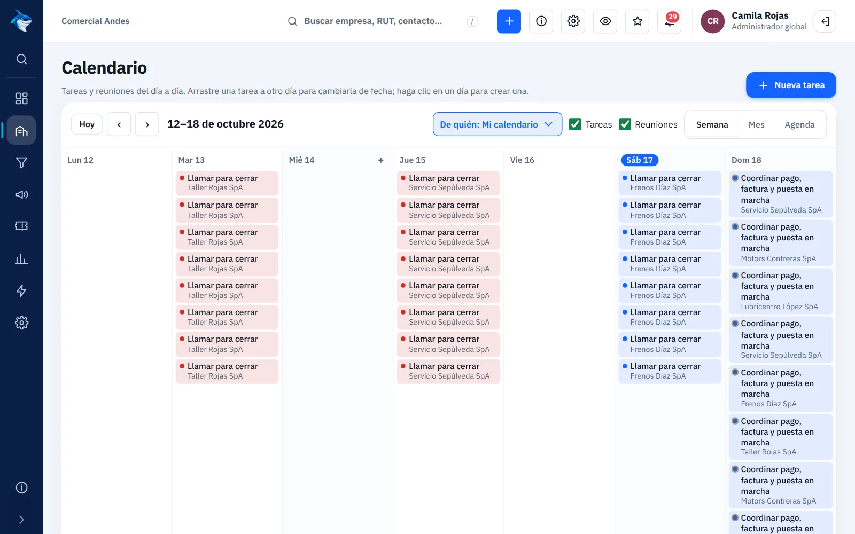The height and width of the screenshot is (534, 855).
Task: Click the Hoy button
Action: (x=87, y=124)
